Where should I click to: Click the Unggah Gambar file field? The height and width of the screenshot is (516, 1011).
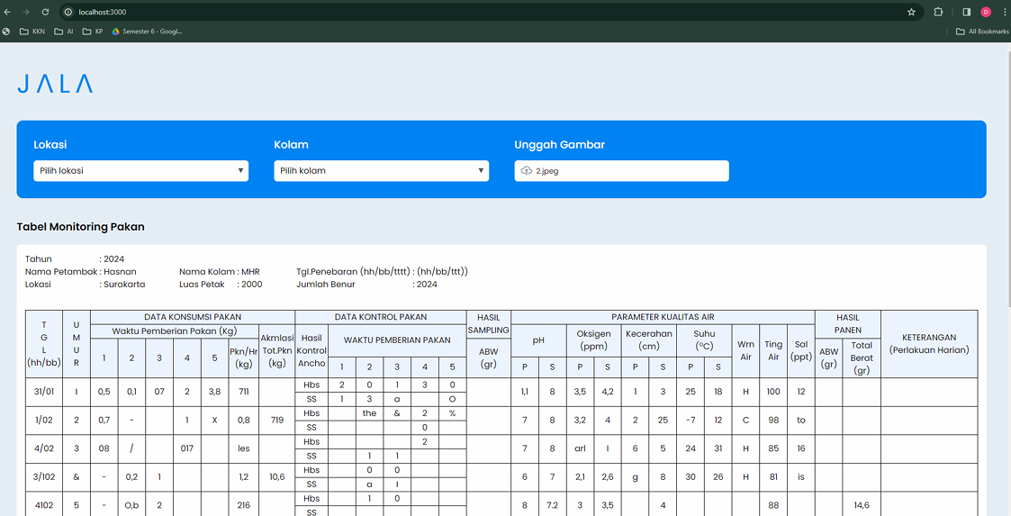(x=621, y=171)
